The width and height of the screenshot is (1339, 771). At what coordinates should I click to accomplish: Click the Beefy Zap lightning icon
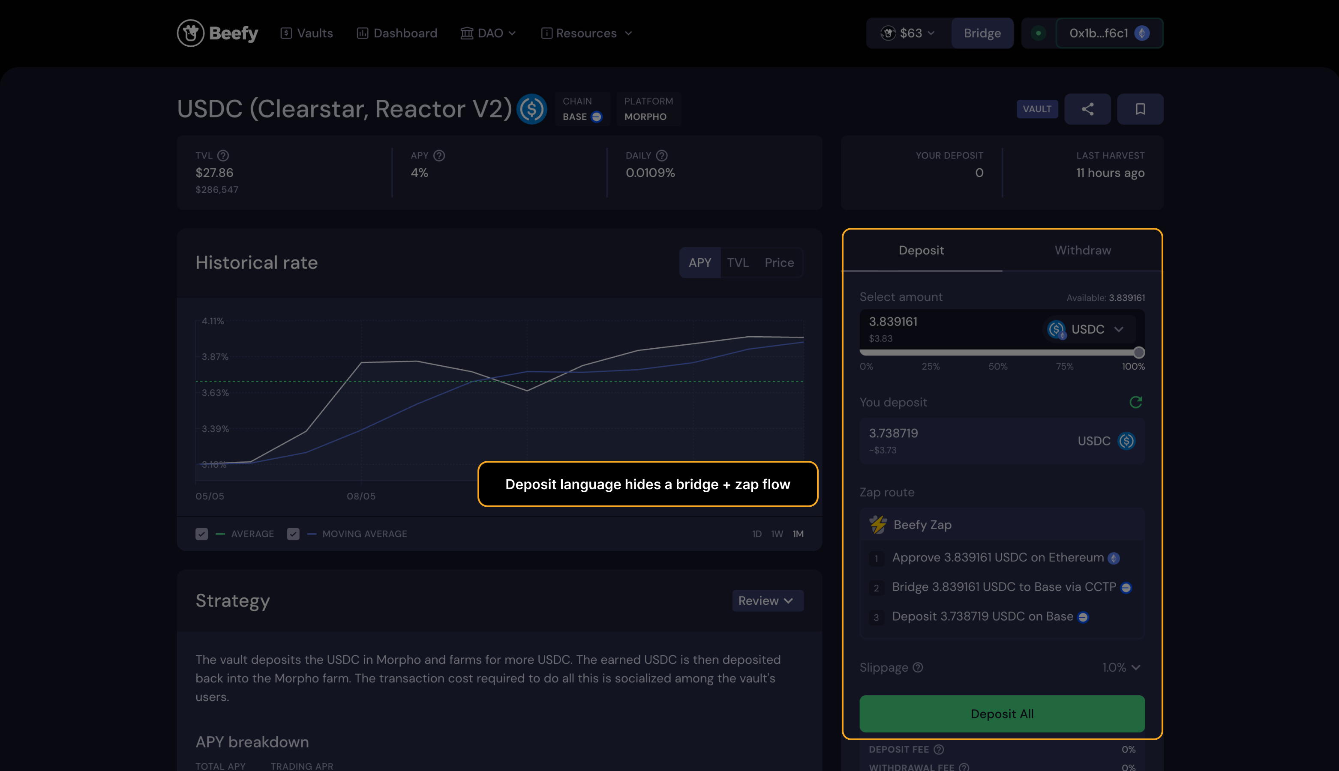coord(878,525)
